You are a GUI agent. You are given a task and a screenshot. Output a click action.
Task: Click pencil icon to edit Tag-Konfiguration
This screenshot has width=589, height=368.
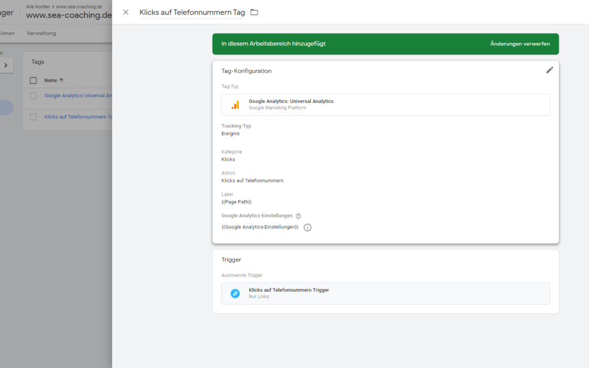coord(550,70)
